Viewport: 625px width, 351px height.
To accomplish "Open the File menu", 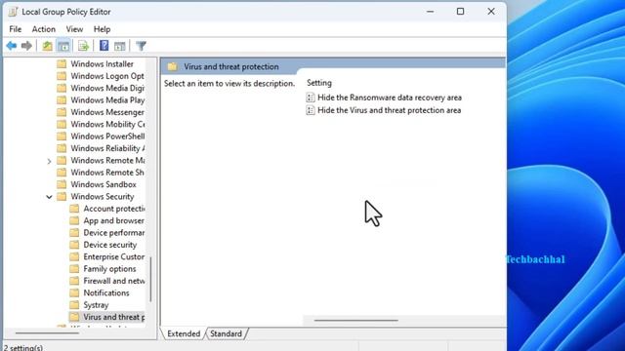I will [x=16, y=29].
